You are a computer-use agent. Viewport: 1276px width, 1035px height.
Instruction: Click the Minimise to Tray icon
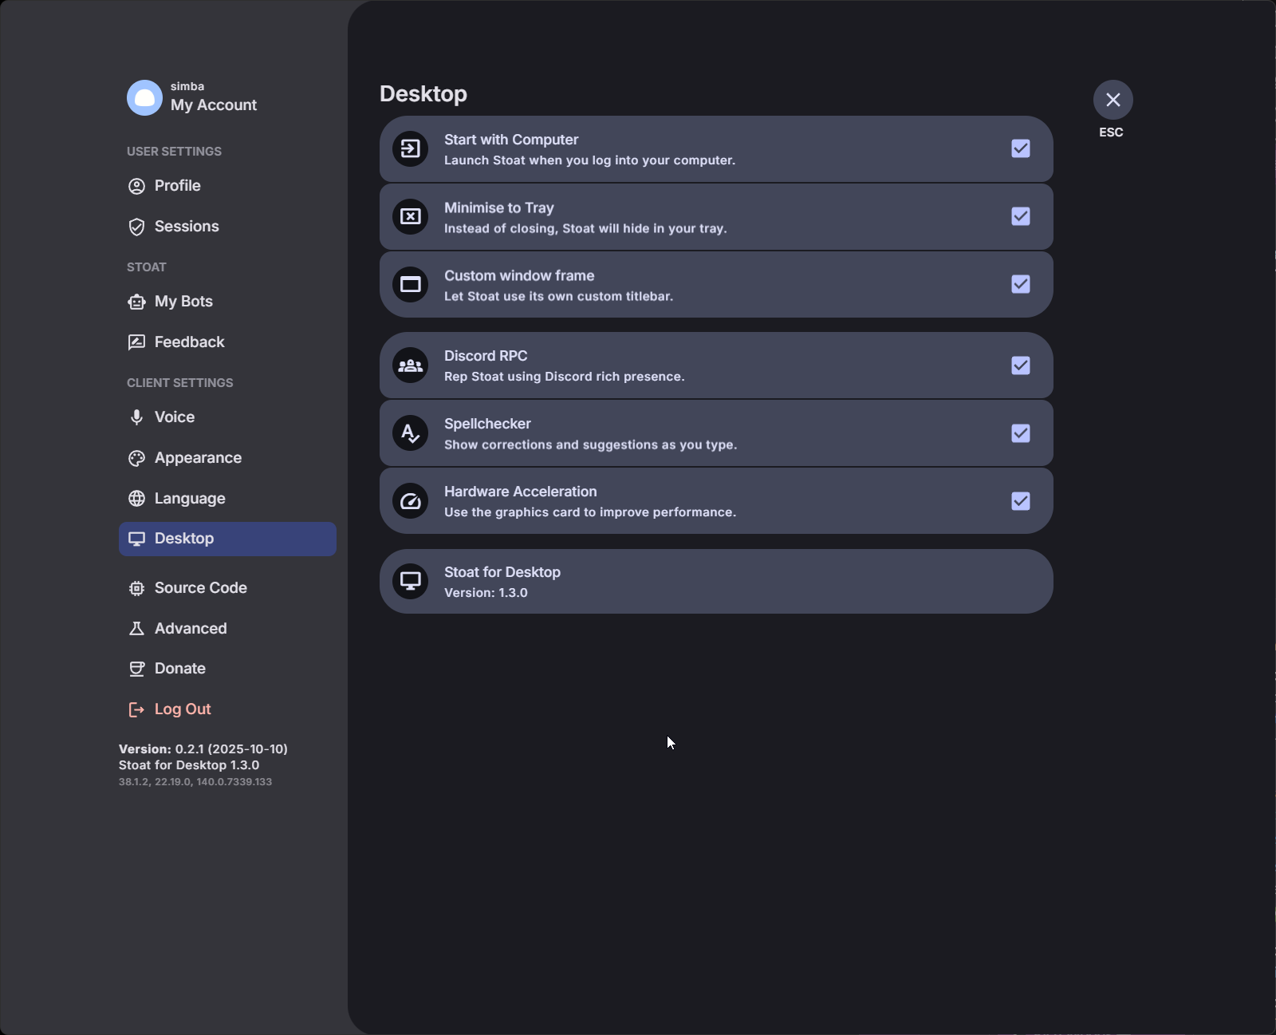(411, 217)
